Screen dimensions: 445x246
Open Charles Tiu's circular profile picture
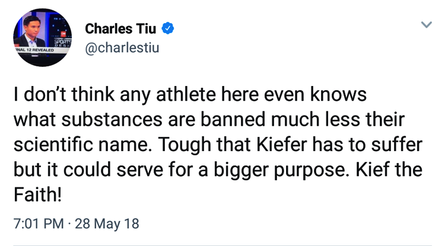coord(42,37)
